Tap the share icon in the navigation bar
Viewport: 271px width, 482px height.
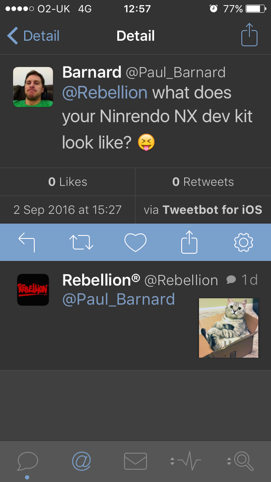tap(249, 35)
